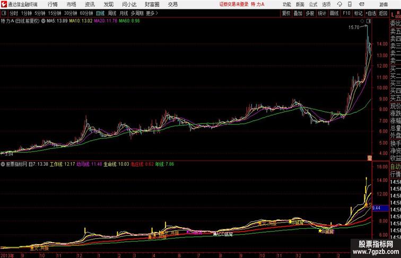Switch to the 30分钟 period tab
401x258 pixels.
pyautogui.click(x=71, y=13)
